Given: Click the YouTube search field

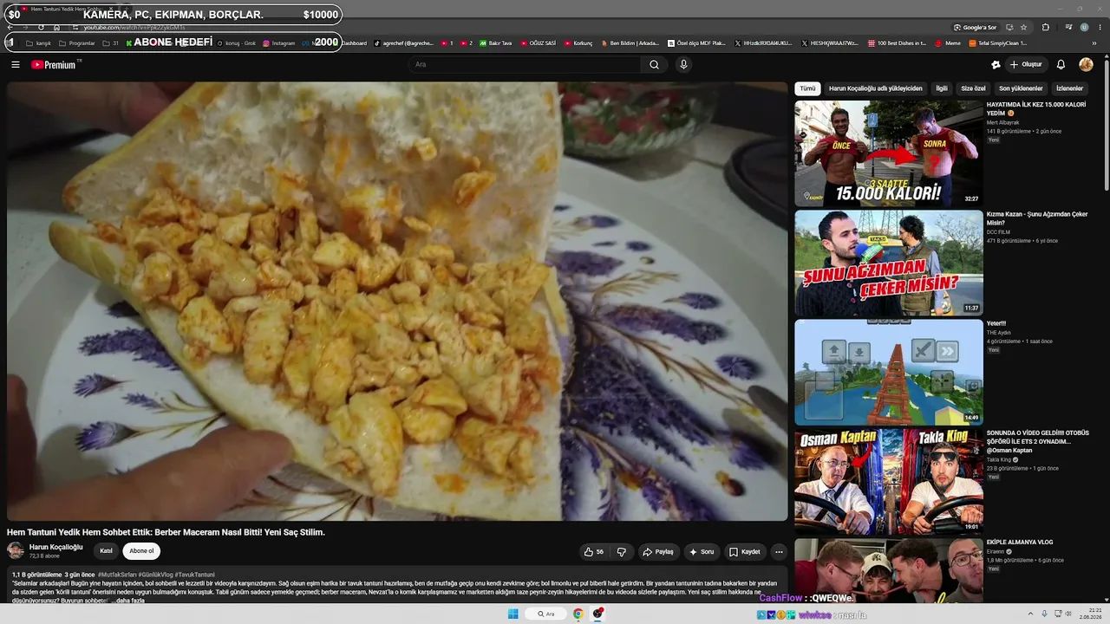Looking at the screenshot, I should click(x=524, y=64).
